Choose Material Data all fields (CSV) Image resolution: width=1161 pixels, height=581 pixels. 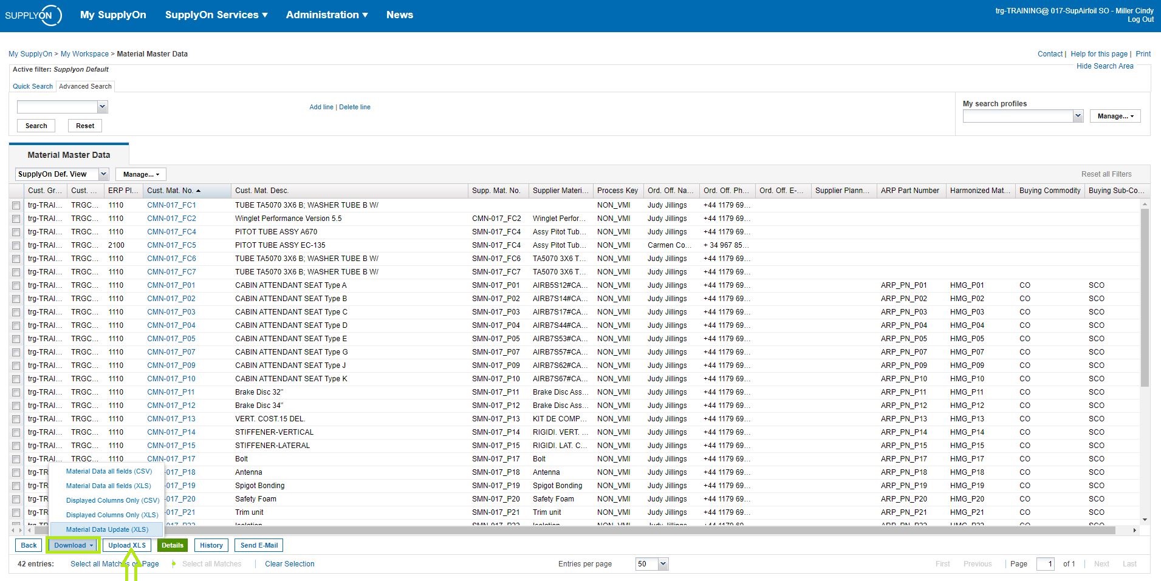[x=109, y=471]
